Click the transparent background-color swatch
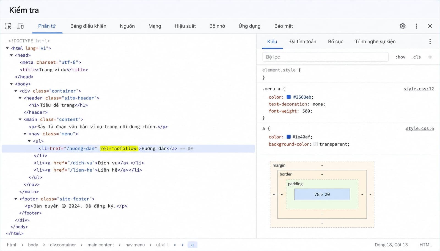 [315, 144]
